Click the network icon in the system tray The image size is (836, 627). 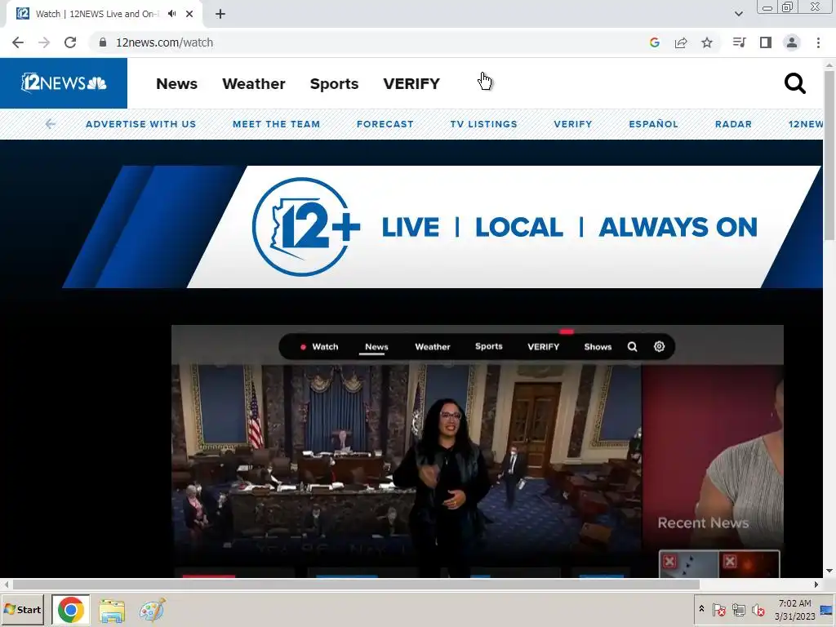[738, 609]
